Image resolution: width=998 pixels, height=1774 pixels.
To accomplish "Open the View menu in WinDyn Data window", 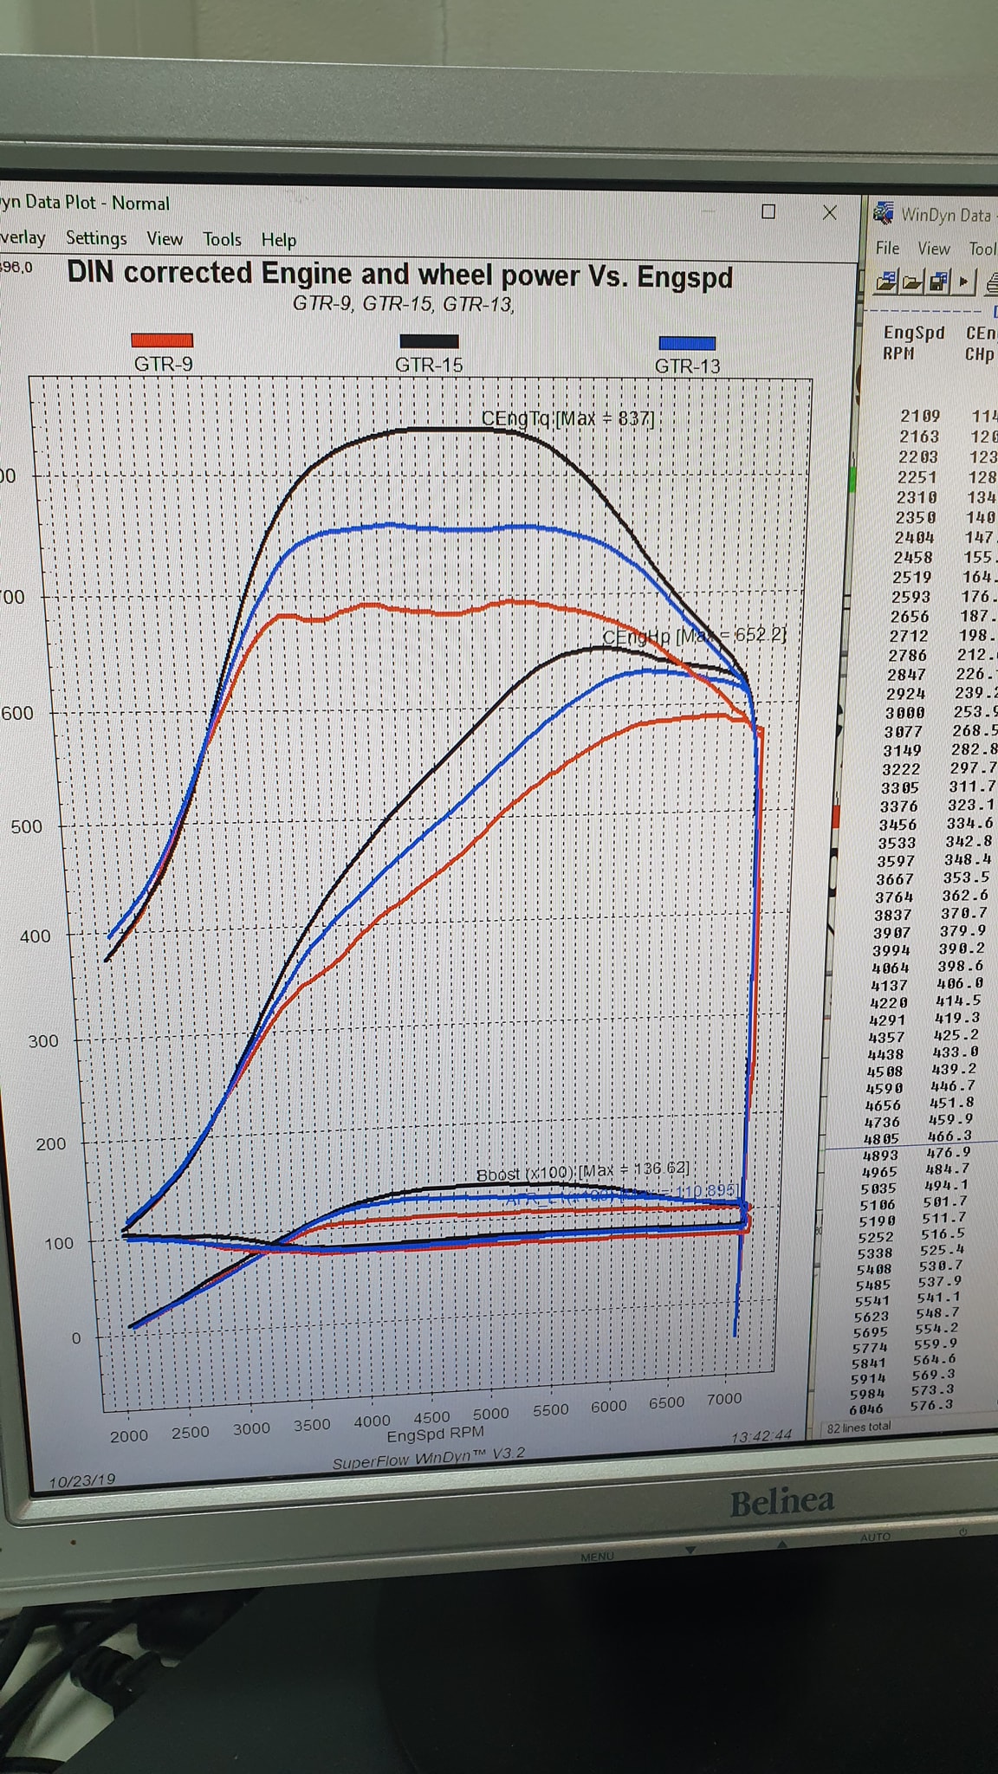I will tap(933, 249).
